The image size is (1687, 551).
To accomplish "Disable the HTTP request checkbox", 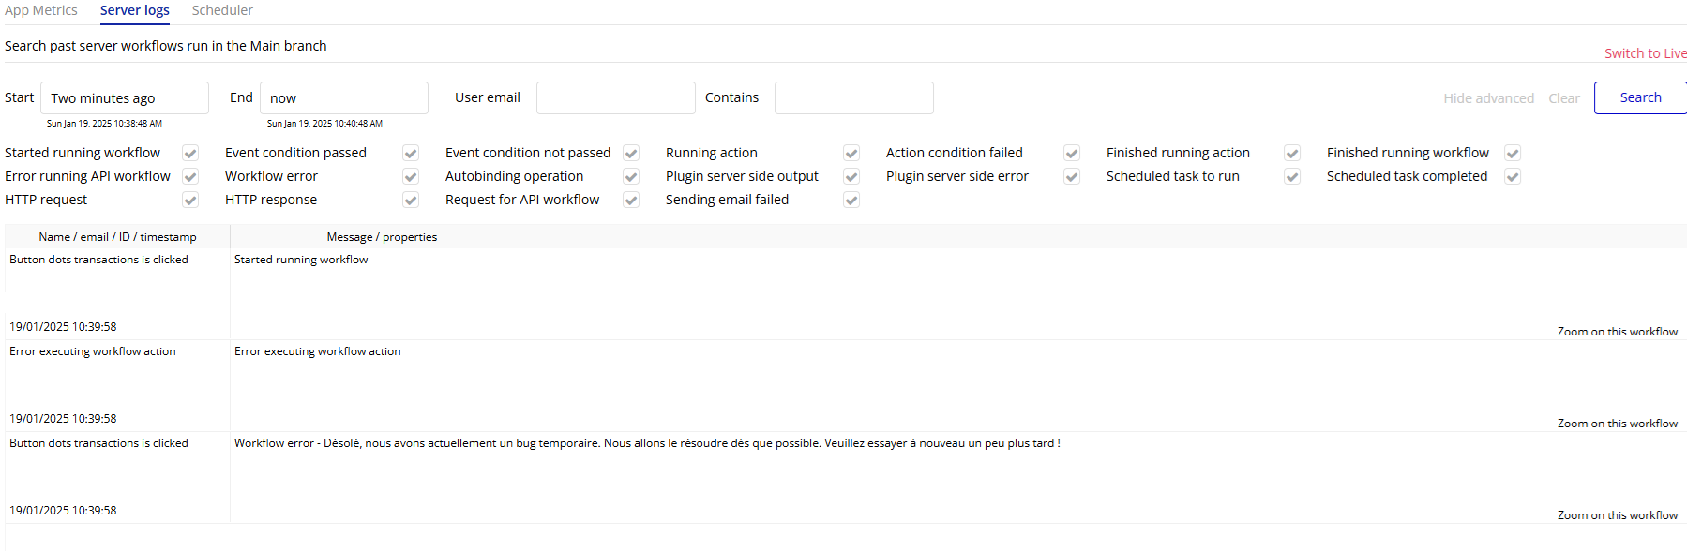I will click(x=190, y=200).
